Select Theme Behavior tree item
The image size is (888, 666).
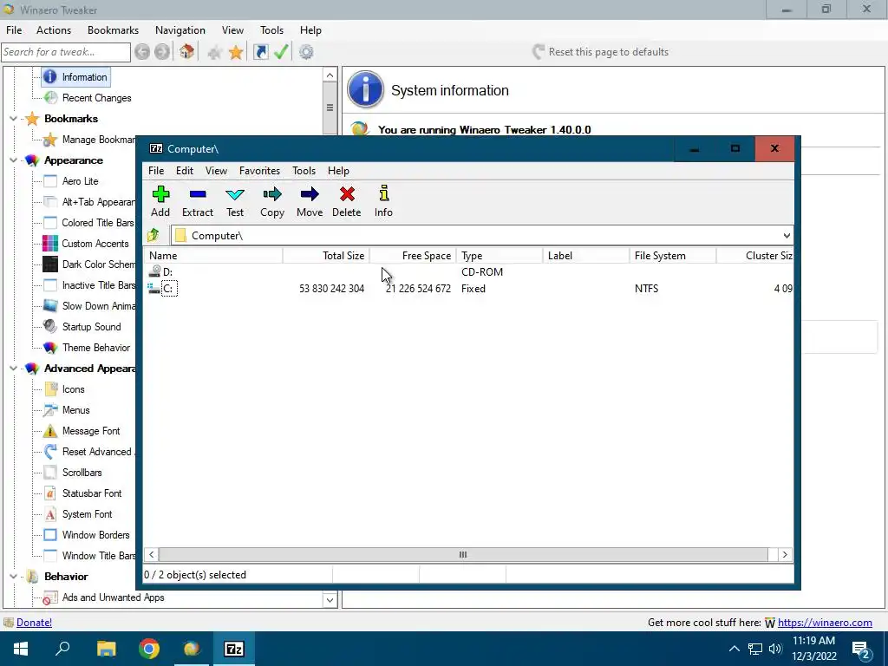pyautogui.click(x=95, y=348)
